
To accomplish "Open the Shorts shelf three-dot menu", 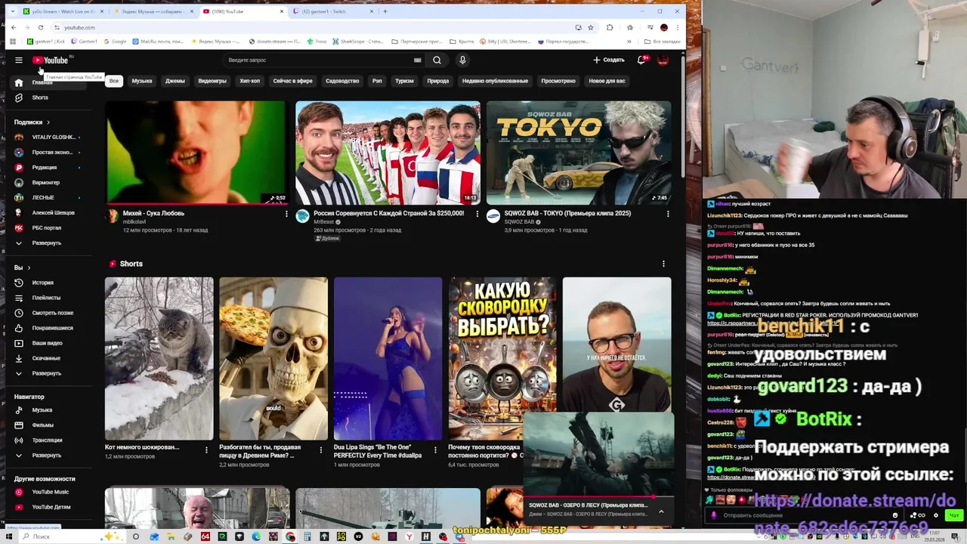I will [663, 264].
